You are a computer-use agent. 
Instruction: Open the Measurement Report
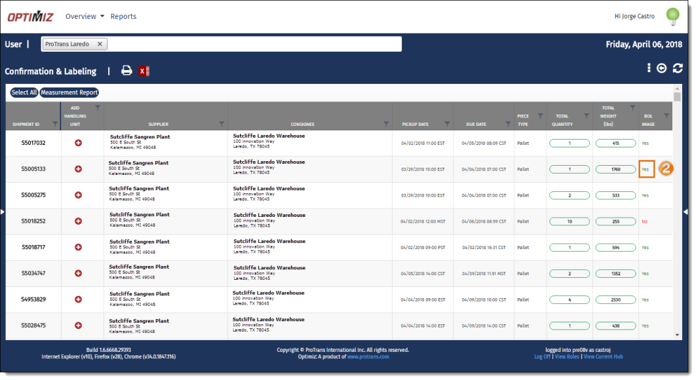(69, 92)
